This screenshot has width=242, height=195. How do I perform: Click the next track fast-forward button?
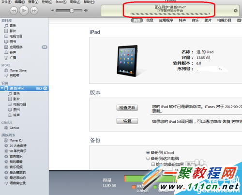coord(34,11)
